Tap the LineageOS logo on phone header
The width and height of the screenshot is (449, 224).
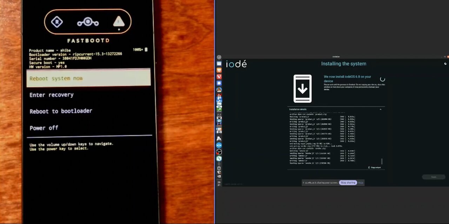click(x=88, y=22)
